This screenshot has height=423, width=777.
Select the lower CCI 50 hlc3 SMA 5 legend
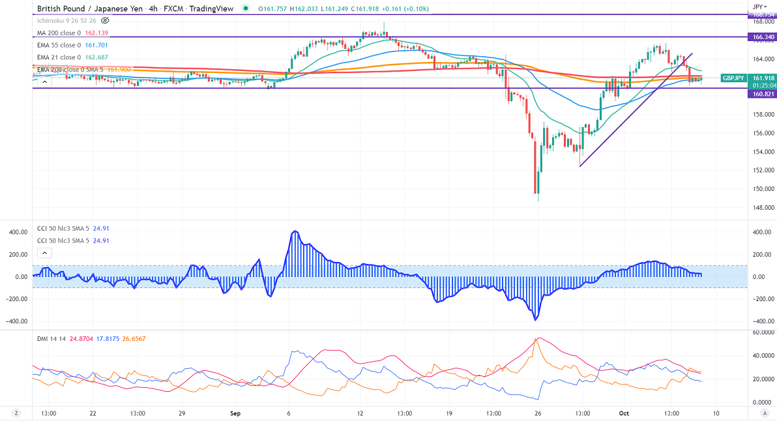tap(63, 241)
